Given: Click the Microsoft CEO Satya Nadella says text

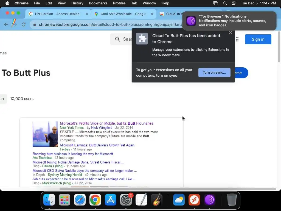Looking at the screenshot, I should [85, 171].
